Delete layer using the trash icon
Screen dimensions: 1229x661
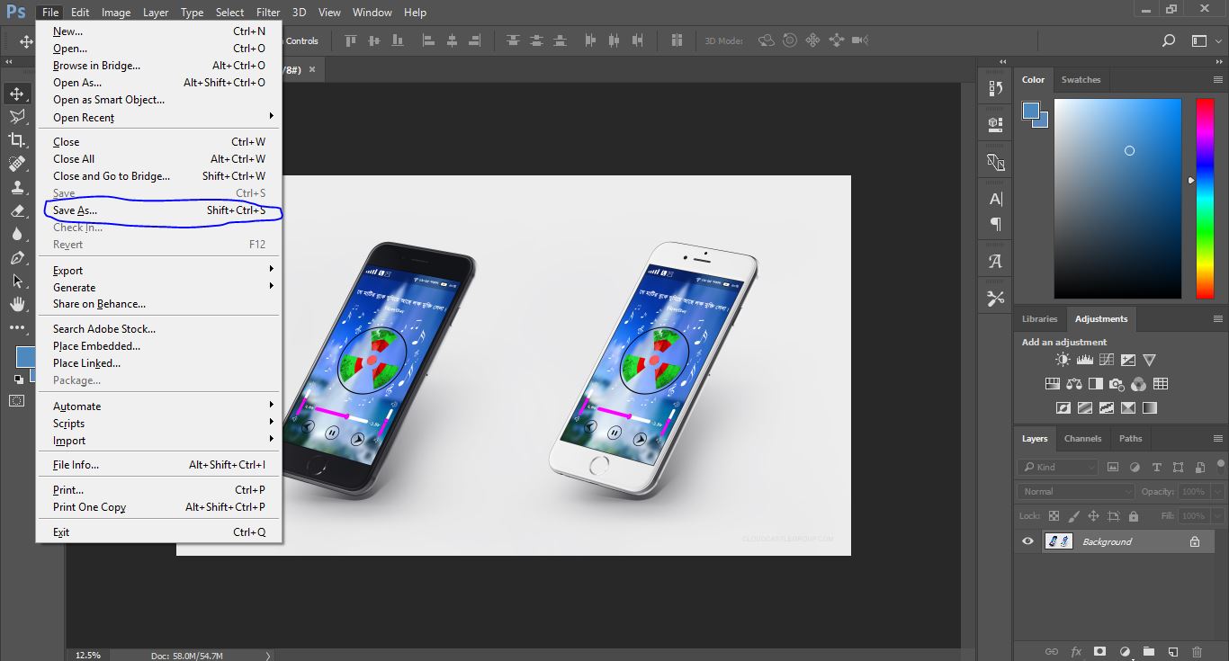[1197, 651]
